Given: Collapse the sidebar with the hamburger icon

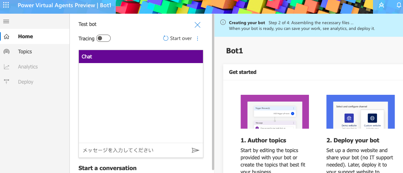Looking at the screenshot, I should (6, 22).
